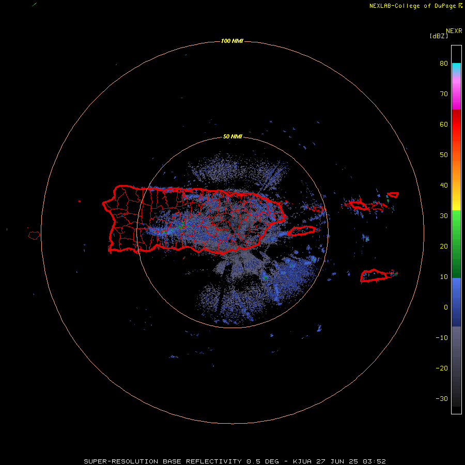Click the Vieques island outline east of Puerto Rico
This screenshot has width=465, height=465.
tap(302, 231)
